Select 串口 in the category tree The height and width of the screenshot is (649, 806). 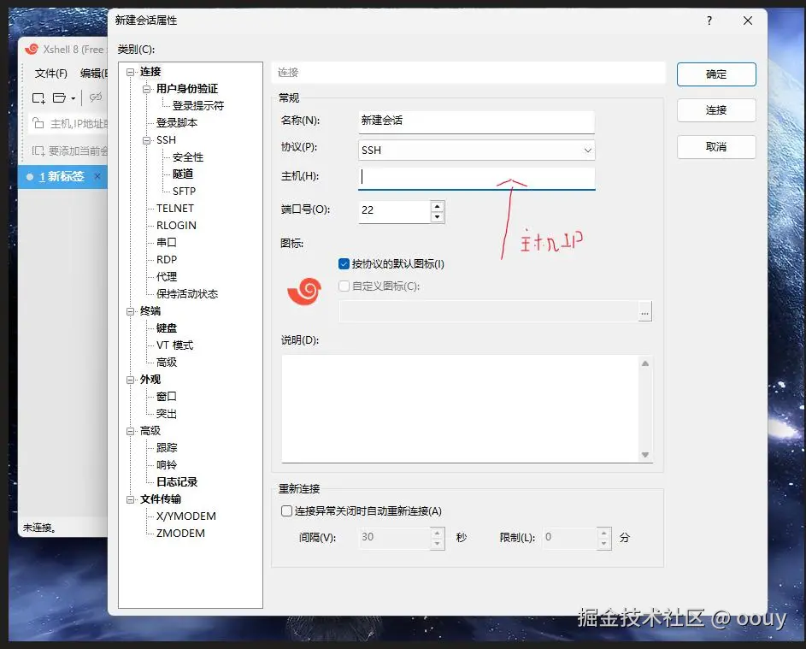166,242
